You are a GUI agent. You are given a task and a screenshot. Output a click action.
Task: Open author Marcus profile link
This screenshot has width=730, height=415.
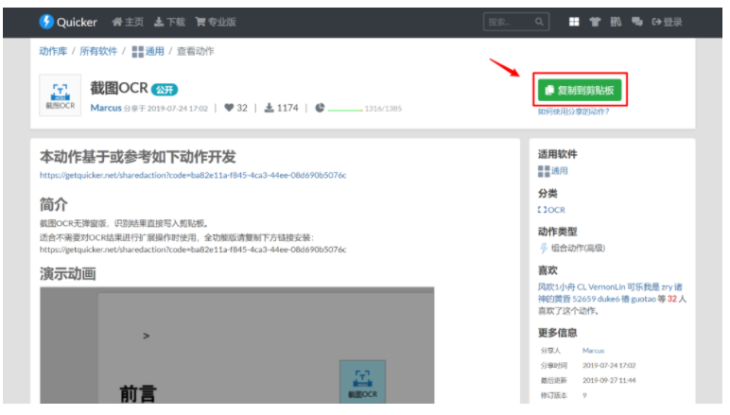click(106, 108)
